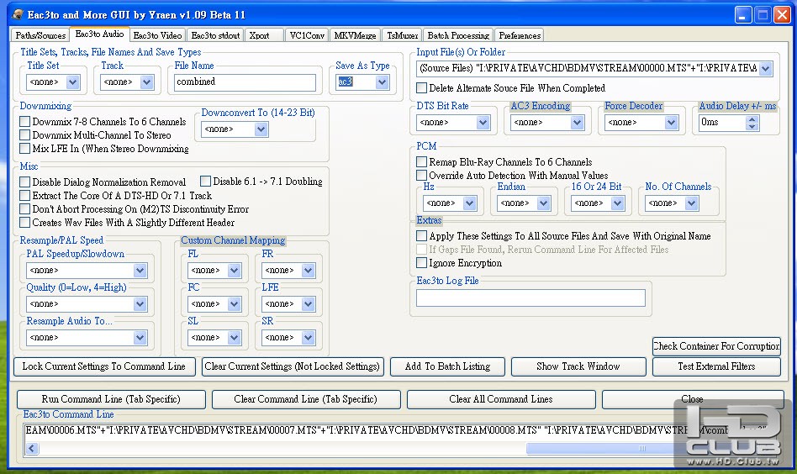Open the FR channel mapping dropdown
Image resolution: width=797 pixels, height=474 pixels.
pyautogui.click(x=308, y=271)
